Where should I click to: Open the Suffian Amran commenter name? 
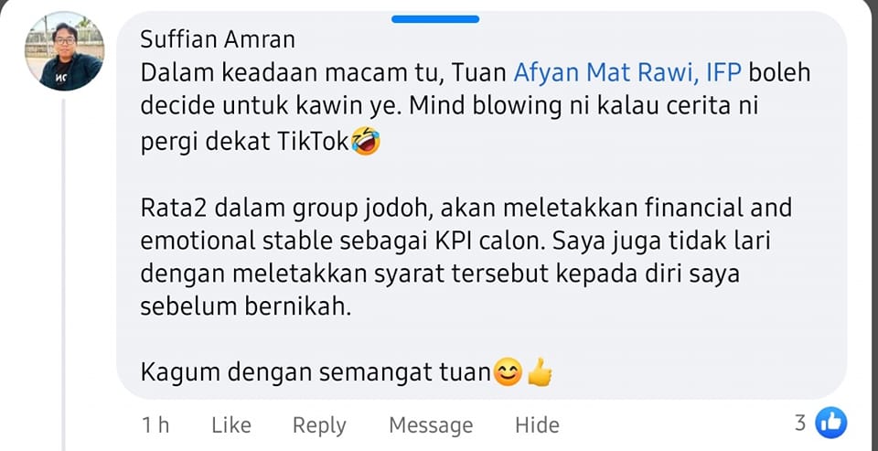pyautogui.click(x=218, y=39)
